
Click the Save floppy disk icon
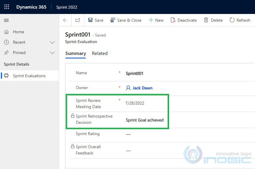tap(90, 20)
